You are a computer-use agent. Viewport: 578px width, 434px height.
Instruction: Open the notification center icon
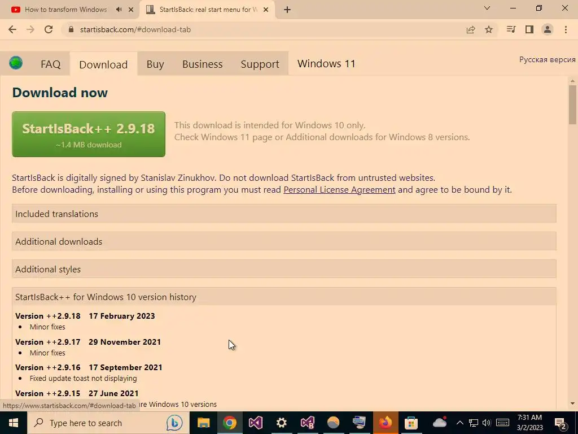[561, 424]
